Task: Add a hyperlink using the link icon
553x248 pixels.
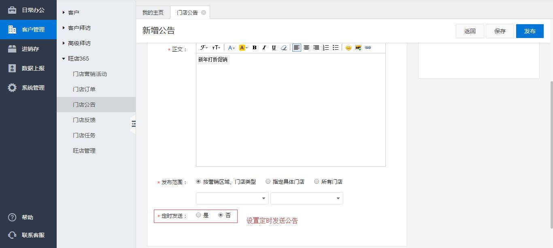Action: (368, 48)
